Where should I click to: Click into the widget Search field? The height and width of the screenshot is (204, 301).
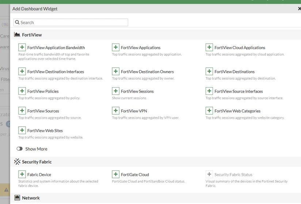(x=71, y=22)
